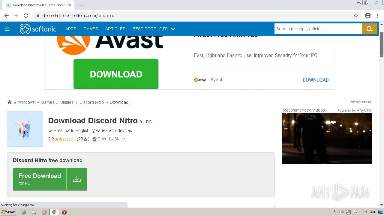Click the page vertical scrollbar thumb

382,44
